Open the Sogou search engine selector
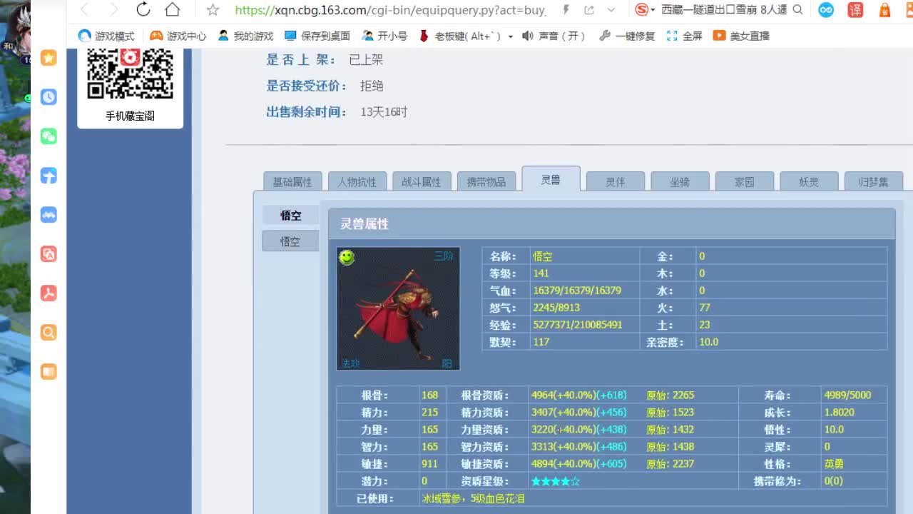 pos(645,9)
